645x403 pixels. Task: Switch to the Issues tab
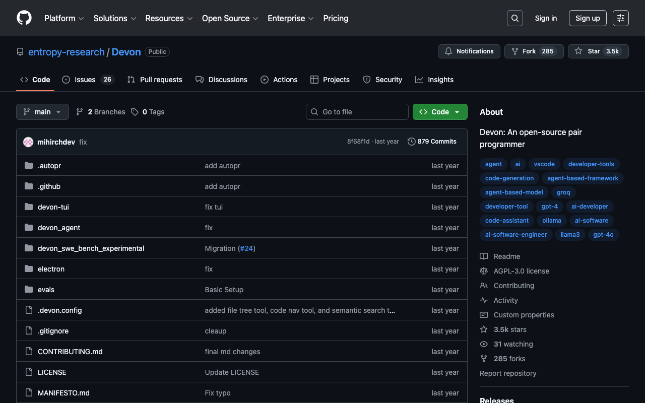coord(88,80)
